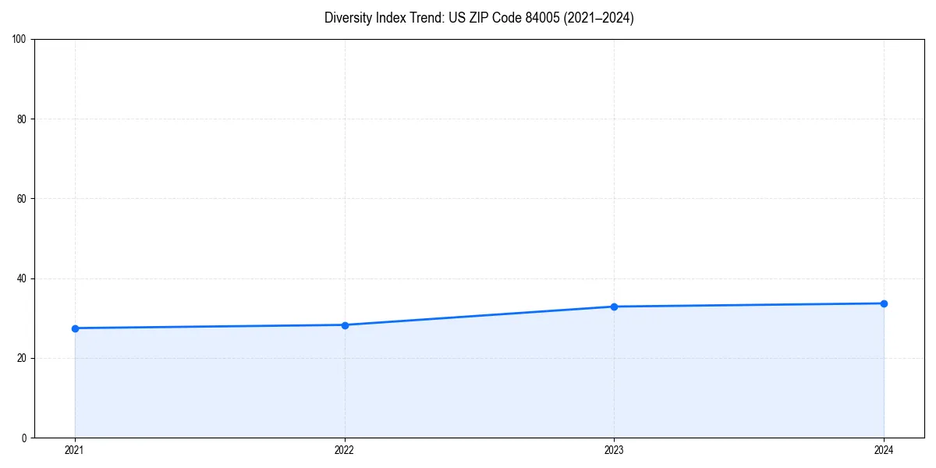Click the 80 y-axis tick label
This screenshot has width=936, height=468.
pos(22,116)
